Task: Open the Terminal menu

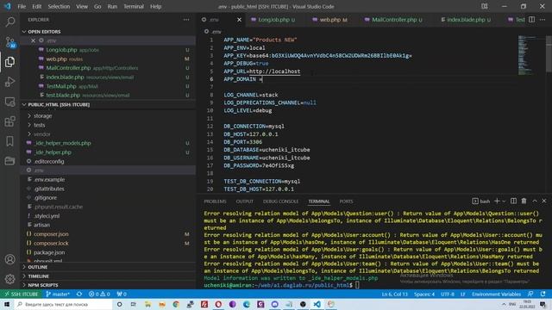Action: point(134,6)
